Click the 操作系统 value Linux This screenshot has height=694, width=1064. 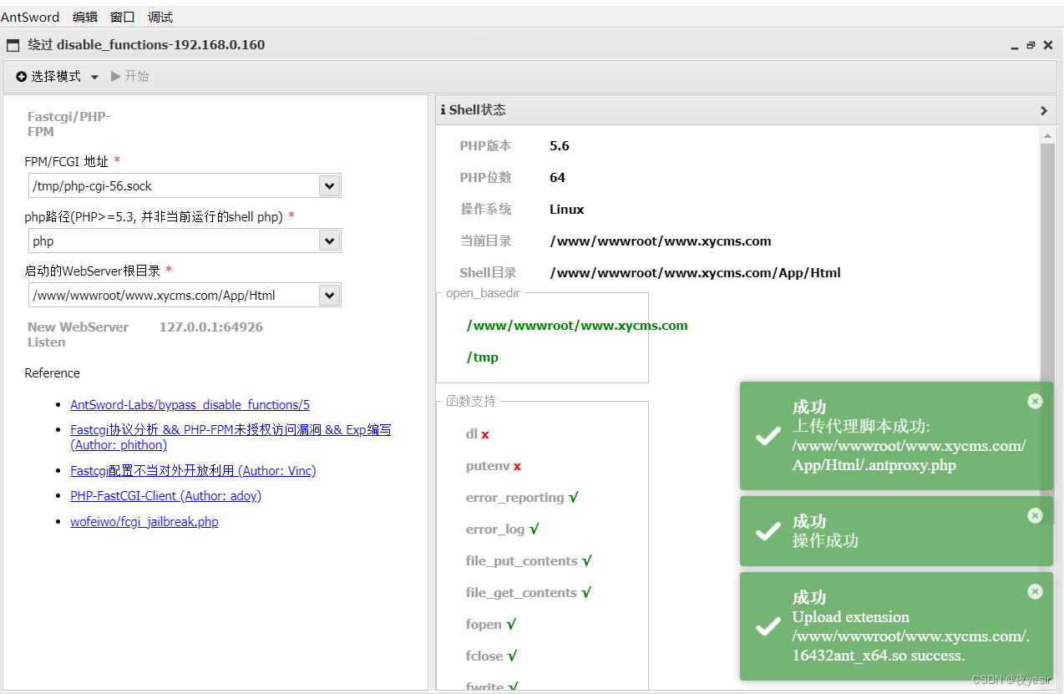coord(567,209)
